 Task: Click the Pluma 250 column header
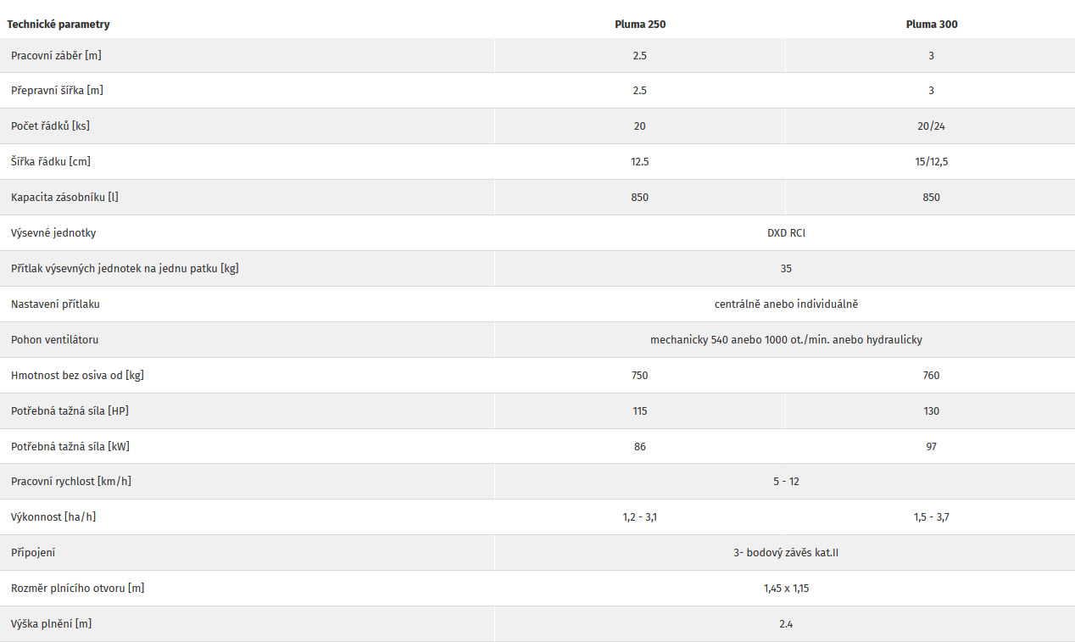(x=640, y=25)
